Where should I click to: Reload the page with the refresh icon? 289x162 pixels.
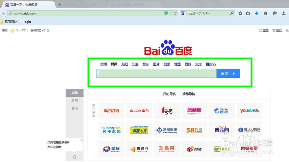point(175,13)
